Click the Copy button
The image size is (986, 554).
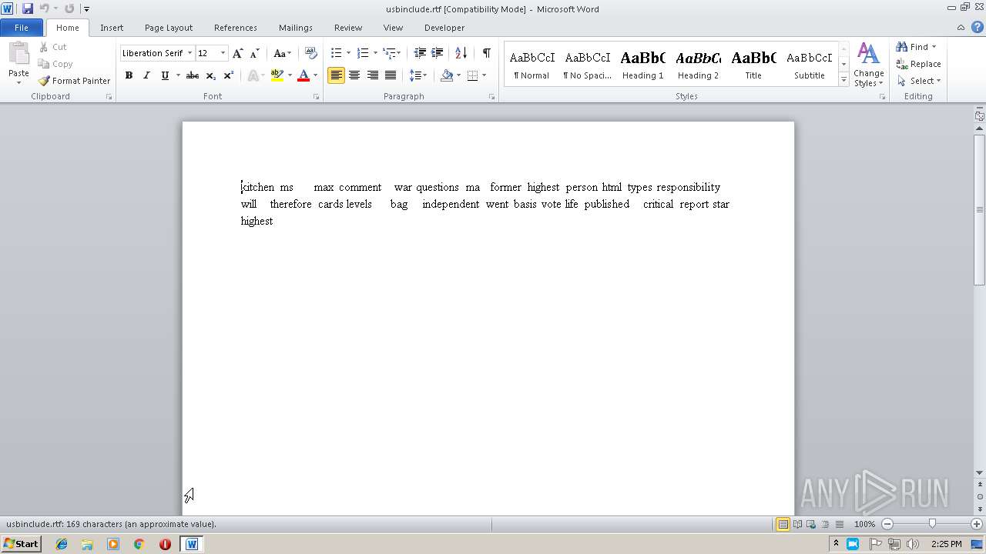(x=55, y=64)
